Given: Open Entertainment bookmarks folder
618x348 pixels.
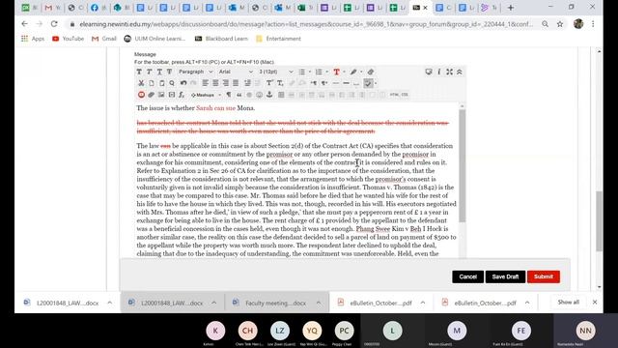Looking at the screenshot, I should tap(278, 39).
